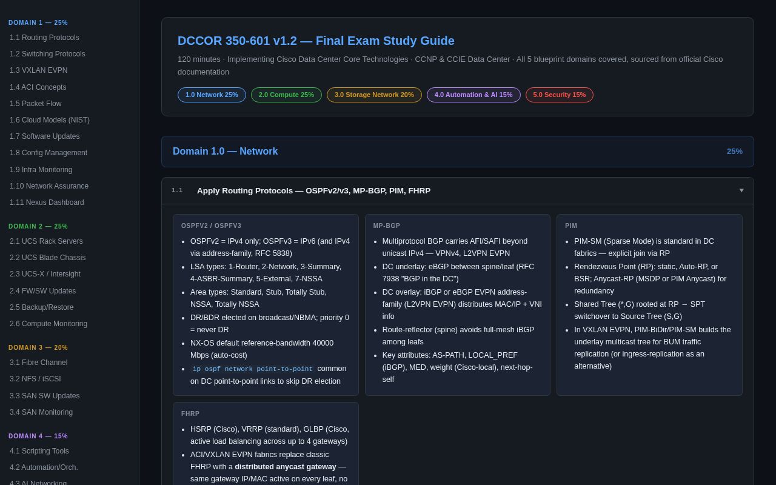The height and width of the screenshot is (485, 776).
Task: Go to 1.2 Switching Protocols
Action: tap(47, 54)
